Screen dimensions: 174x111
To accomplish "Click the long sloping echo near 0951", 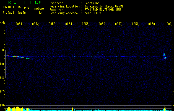I will tap(19, 57).
